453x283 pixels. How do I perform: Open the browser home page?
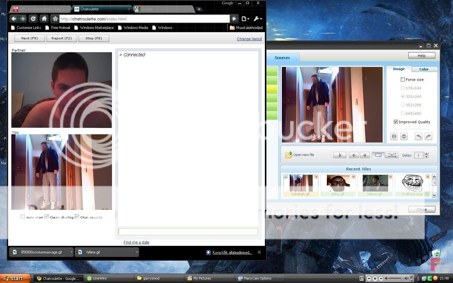44,19
